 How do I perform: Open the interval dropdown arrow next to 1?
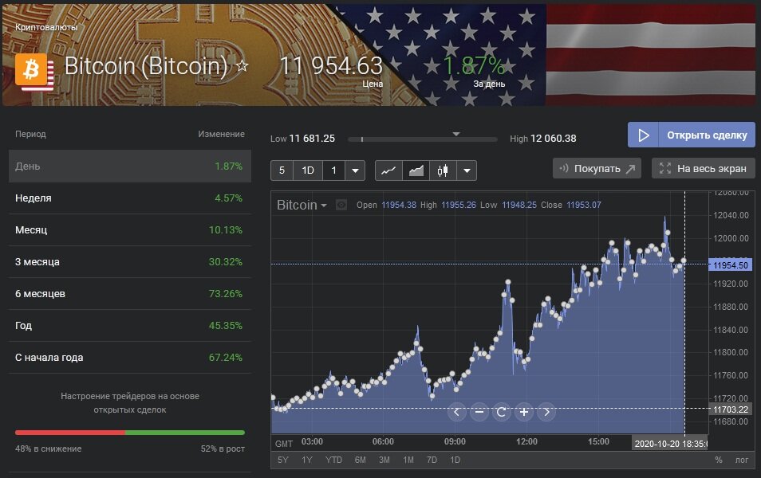pos(355,170)
